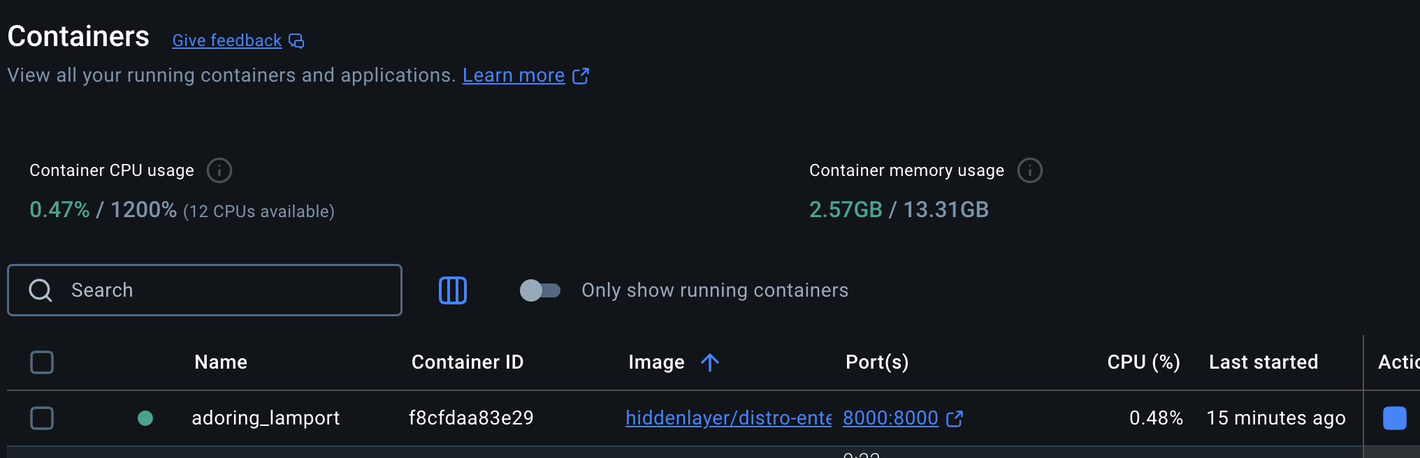Click the open-in-browser icon beside port 8000:8000
Viewport: 1420px width, 458px height.
[x=955, y=418]
